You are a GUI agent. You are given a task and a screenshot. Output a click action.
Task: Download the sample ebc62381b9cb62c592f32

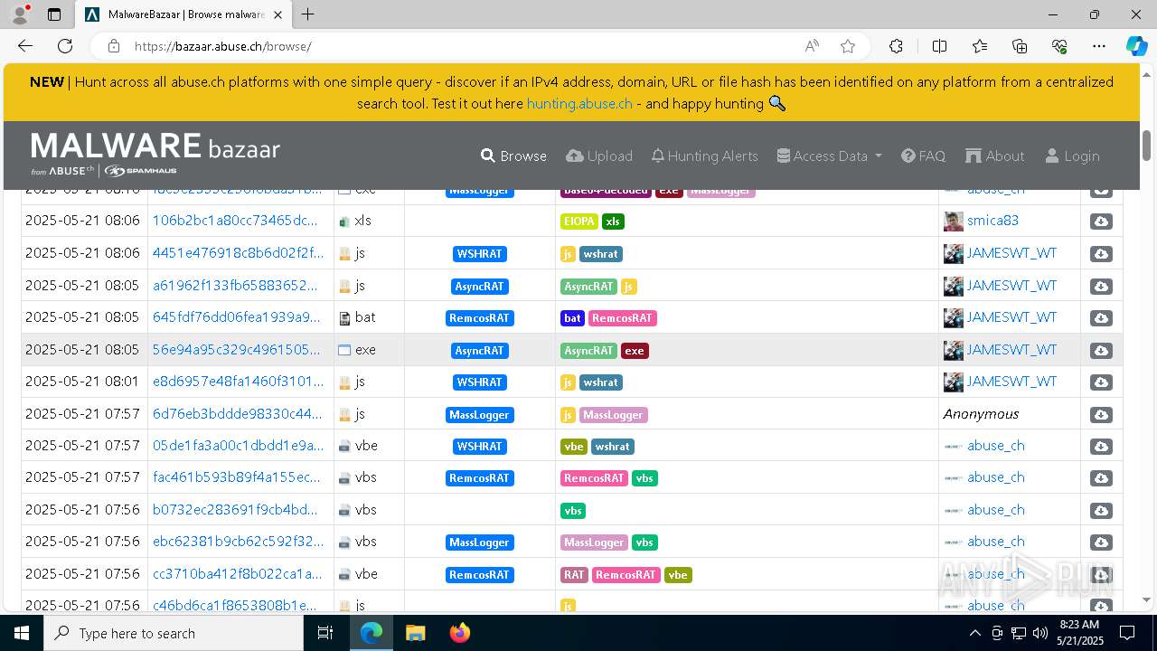[x=1100, y=542]
